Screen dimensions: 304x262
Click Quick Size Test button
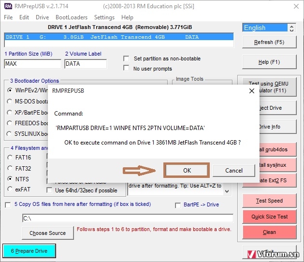coord(269,217)
